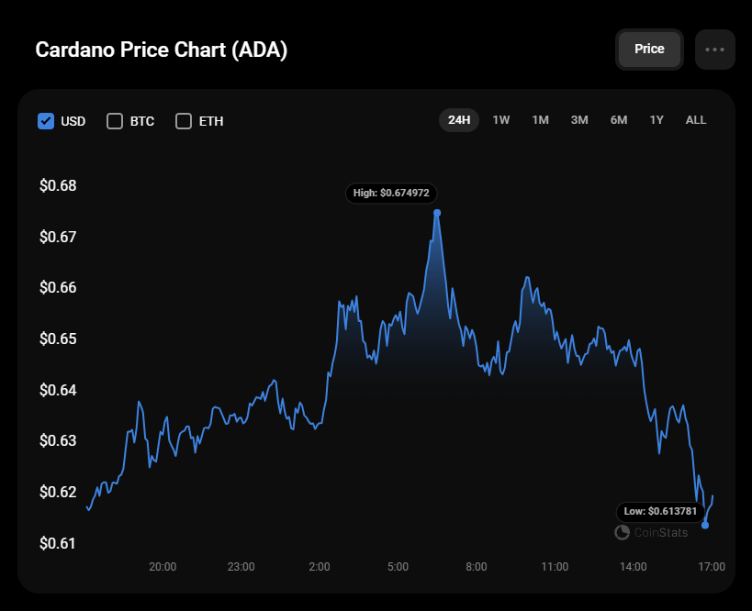
Task: Click the High: $0.674972 label
Action: pyautogui.click(x=391, y=194)
